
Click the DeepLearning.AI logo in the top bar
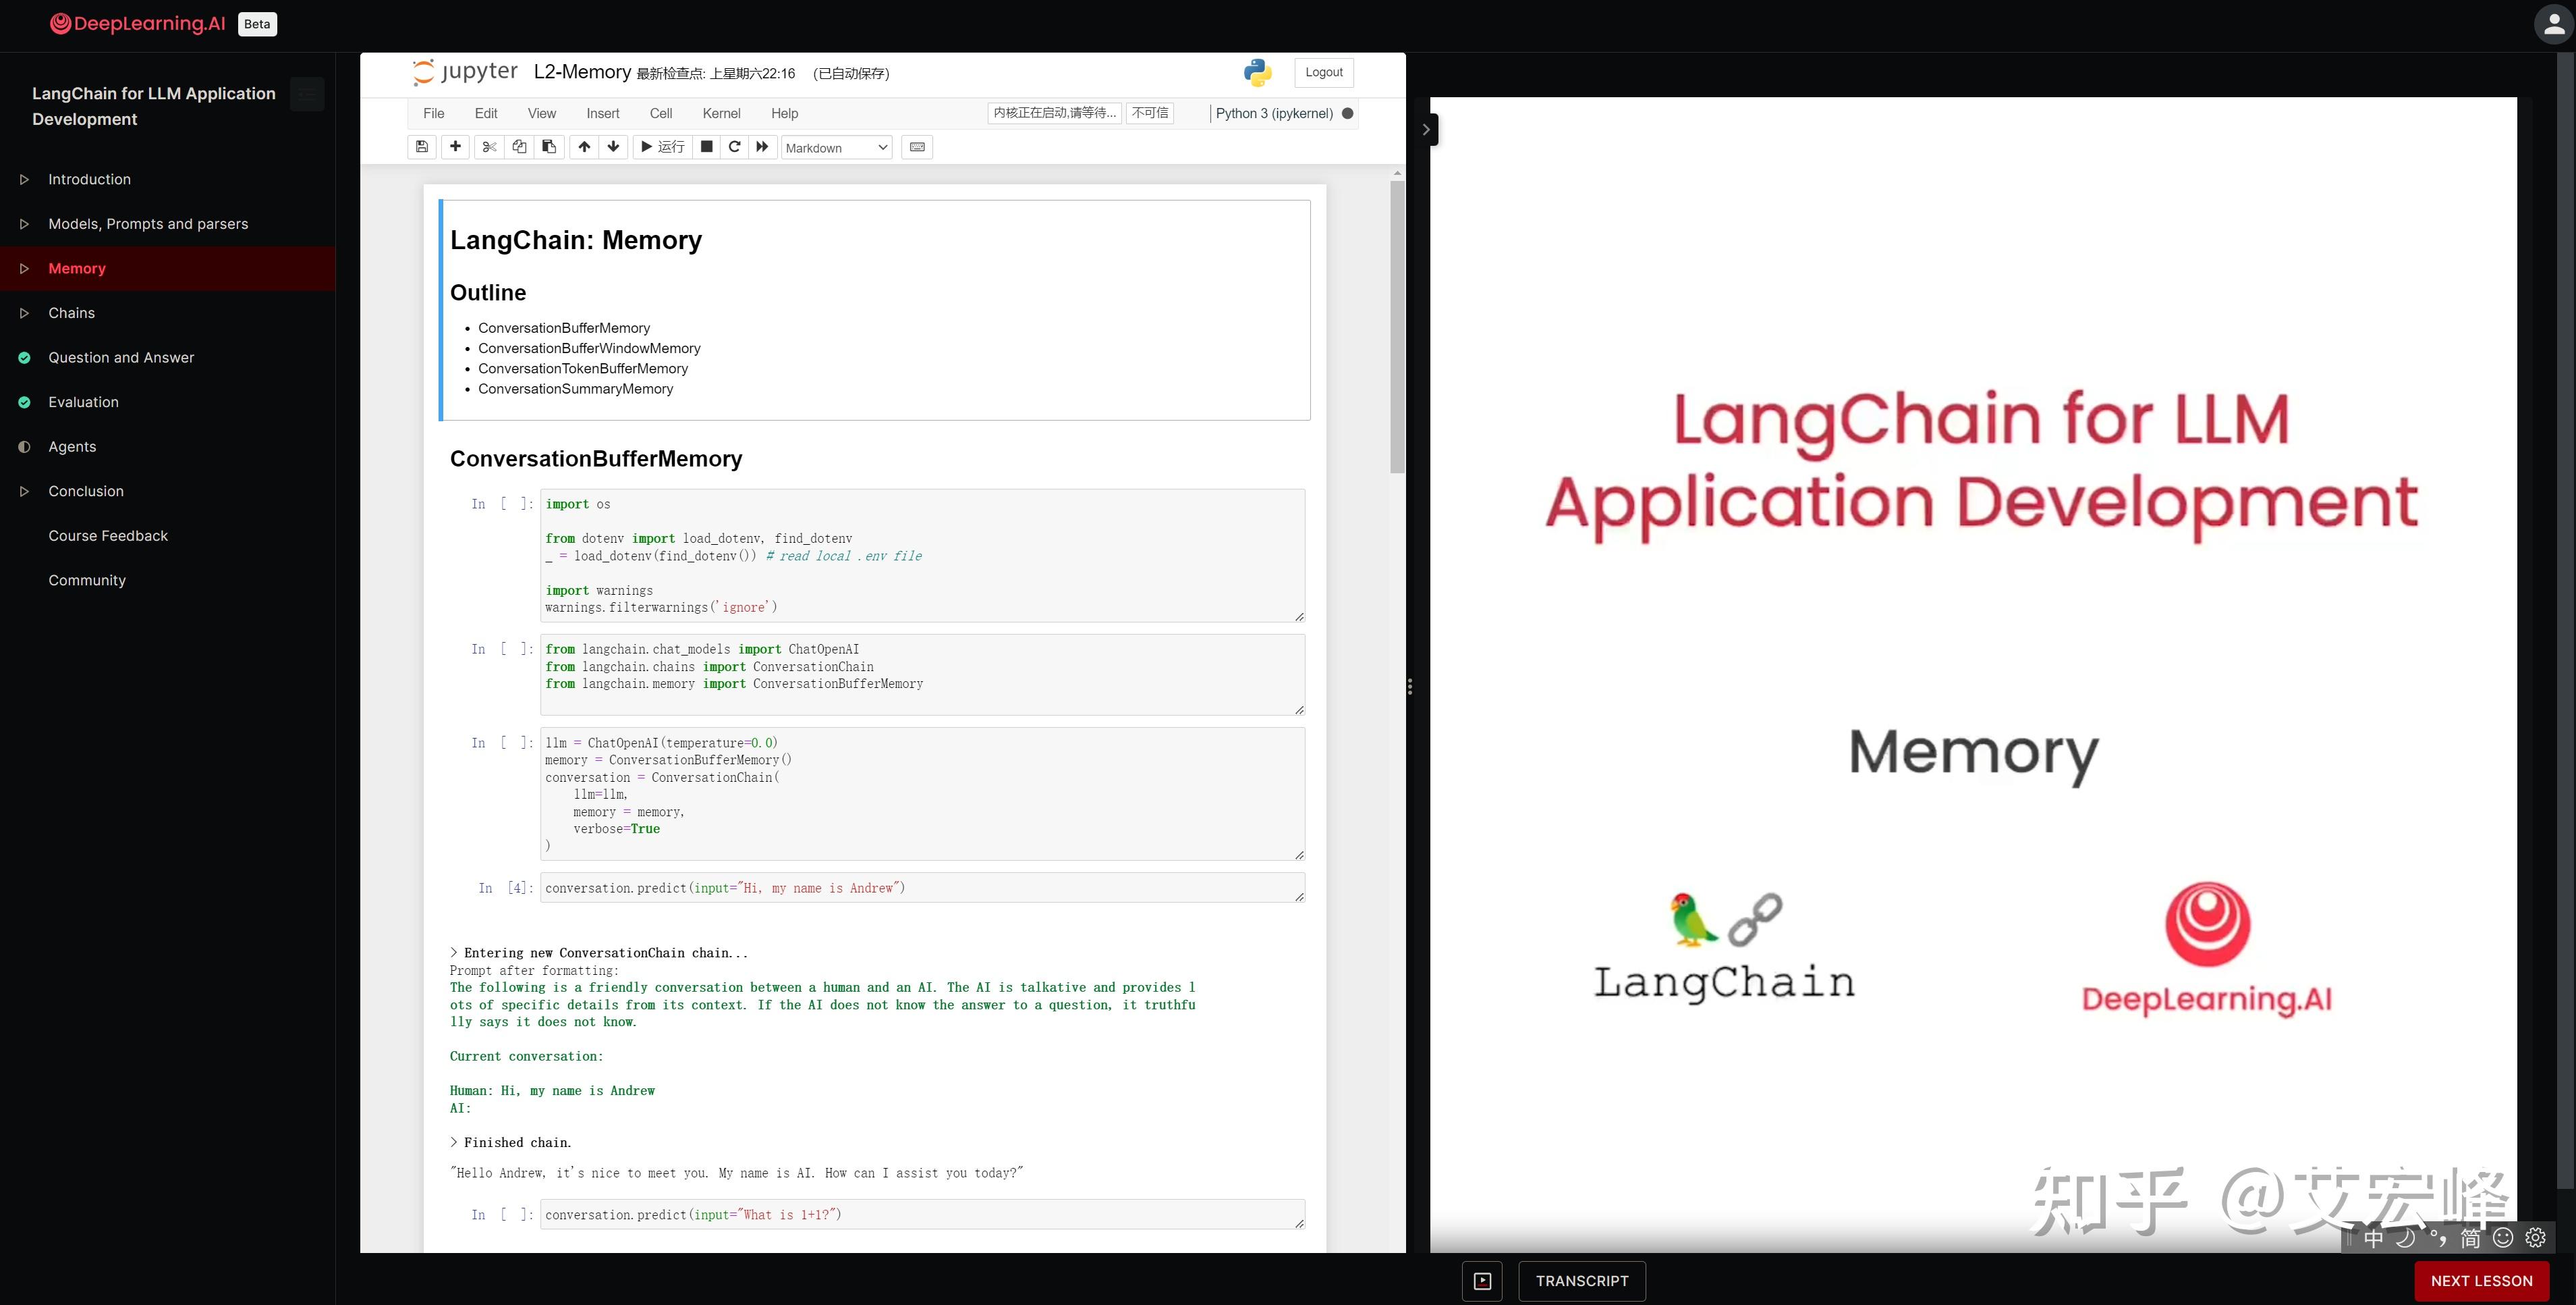pos(138,24)
